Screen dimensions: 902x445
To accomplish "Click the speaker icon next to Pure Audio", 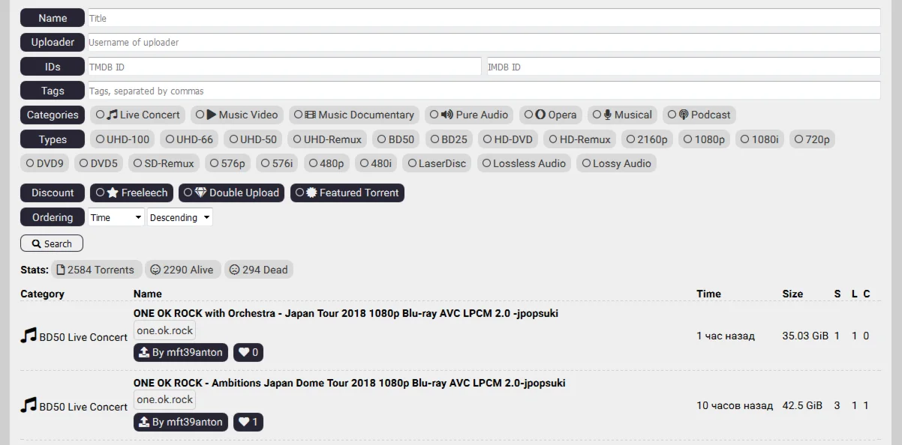I will click(x=447, y=115).
